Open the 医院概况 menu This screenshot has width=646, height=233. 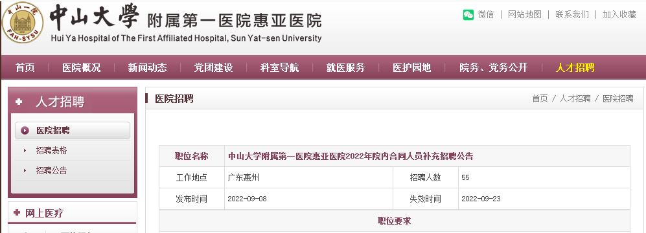(81, 67)
